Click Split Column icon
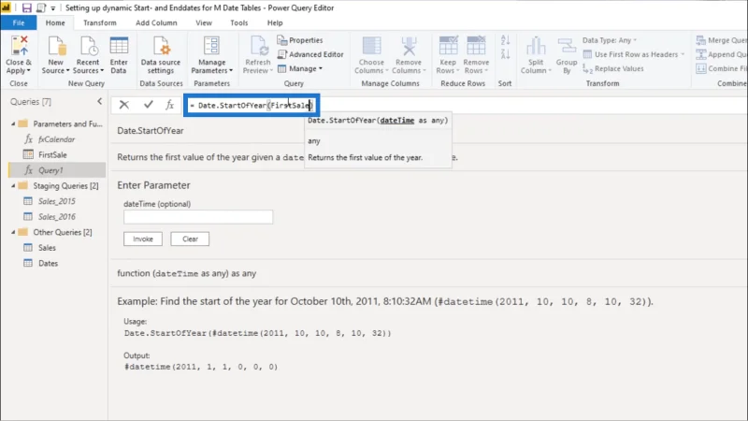 click(x=536, y=46)
